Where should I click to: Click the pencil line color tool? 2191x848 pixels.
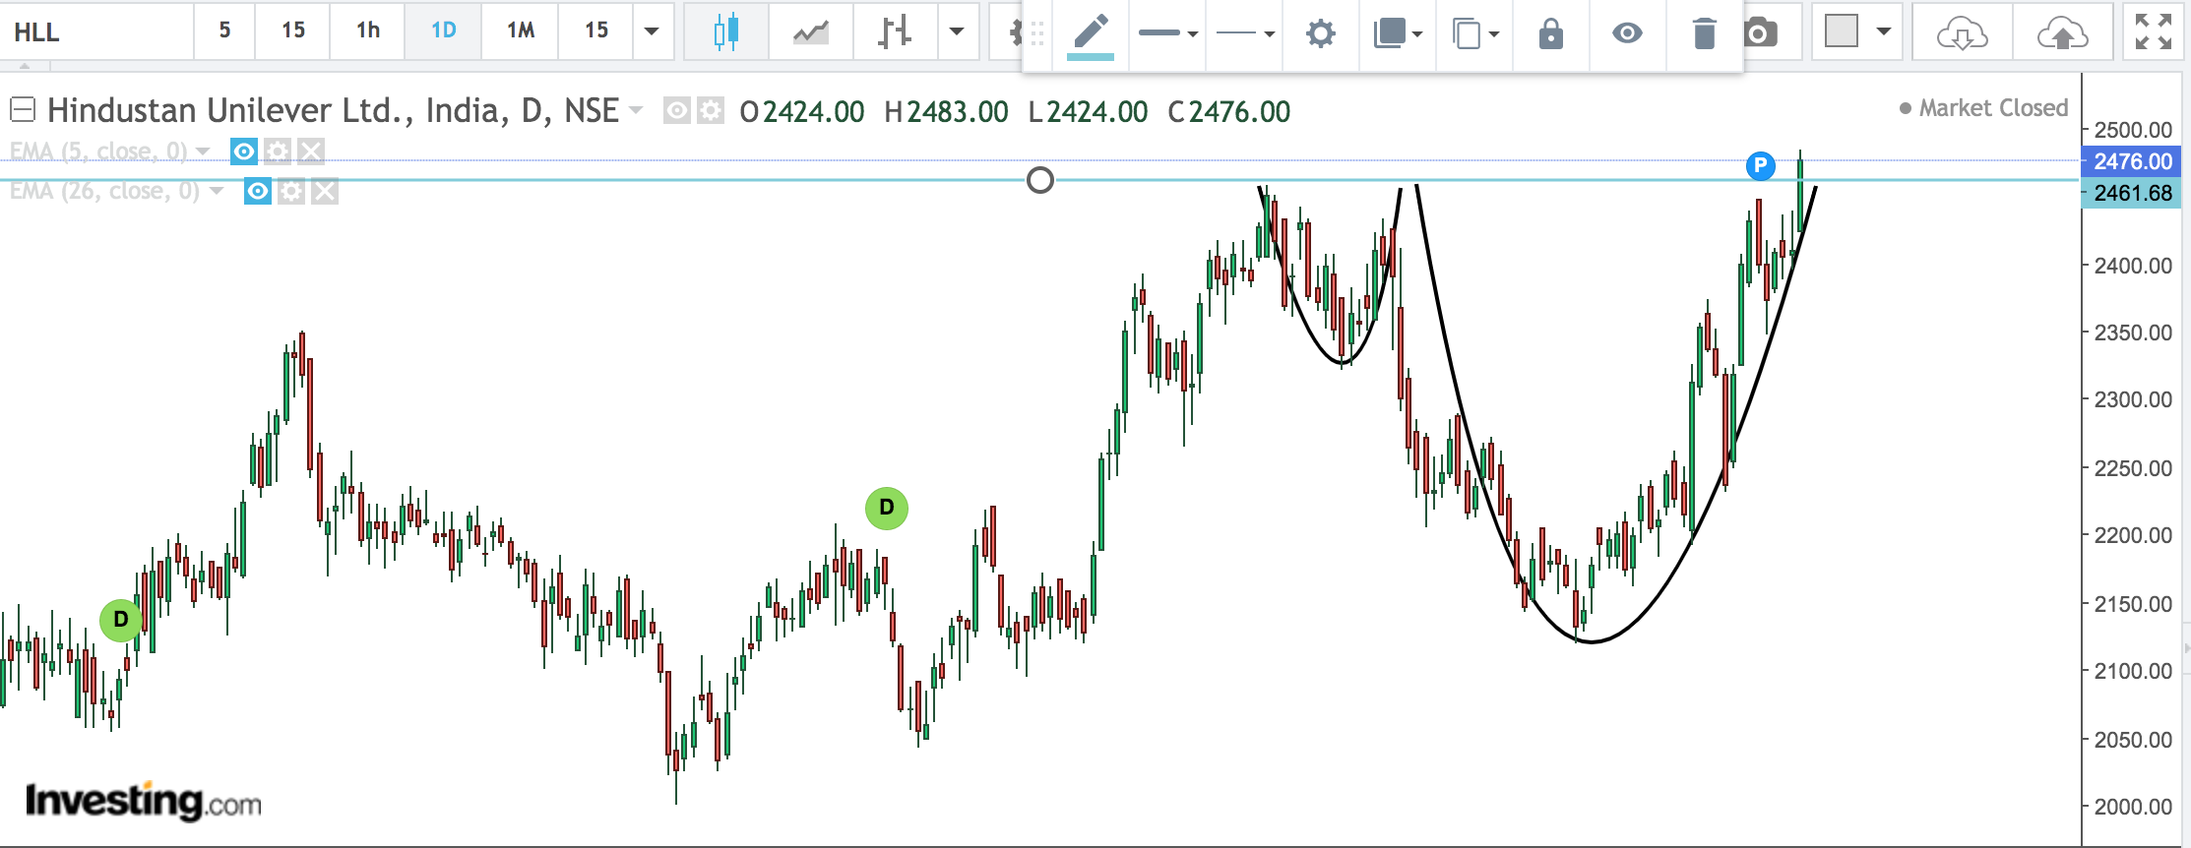click(1091, 33)
